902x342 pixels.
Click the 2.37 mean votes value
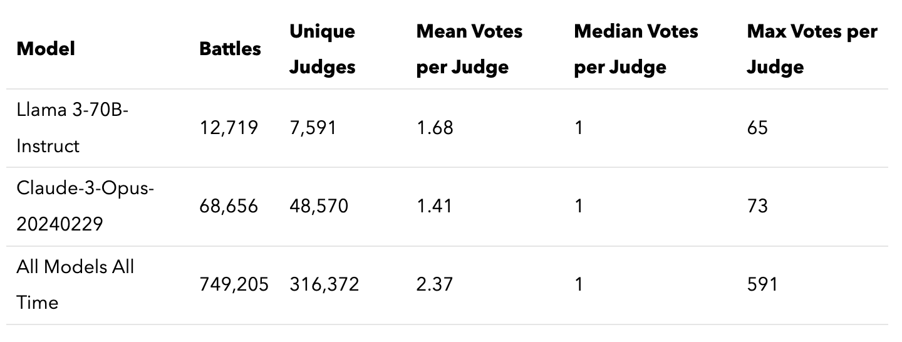tap(435, 285)
